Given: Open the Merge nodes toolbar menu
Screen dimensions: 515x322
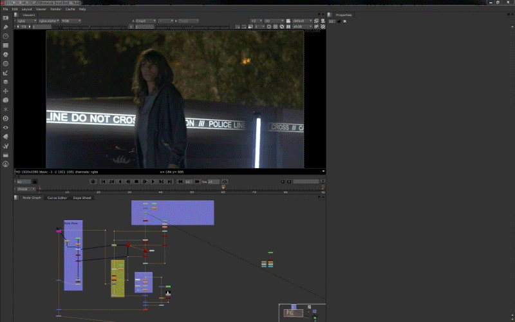Looking at the screenshot, I should 6,82.
